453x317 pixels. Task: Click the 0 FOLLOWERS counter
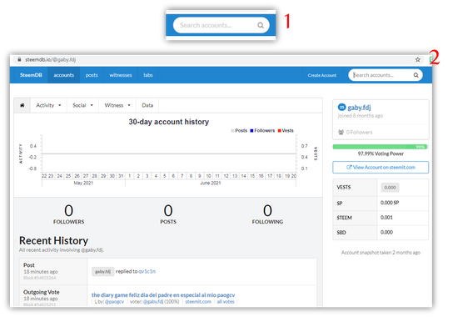(x=69, y=214)
